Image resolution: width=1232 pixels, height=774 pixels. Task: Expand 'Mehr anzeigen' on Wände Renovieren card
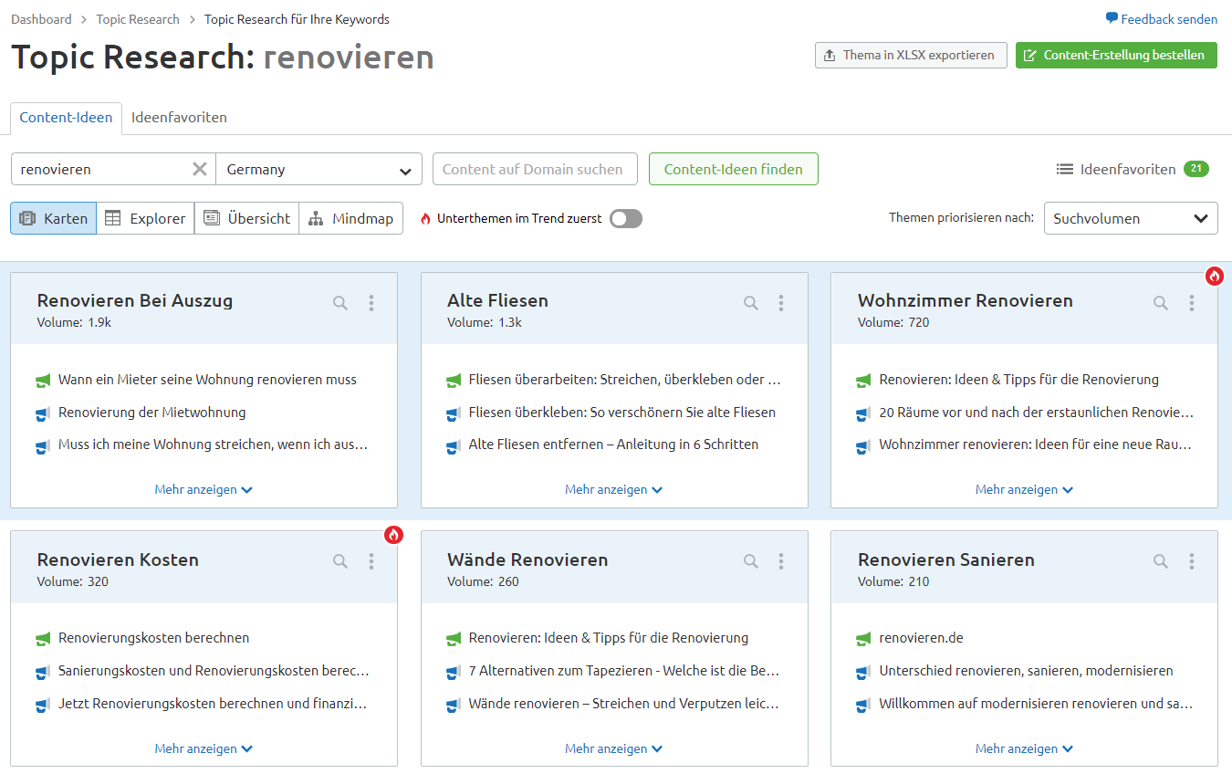[614, 748]
